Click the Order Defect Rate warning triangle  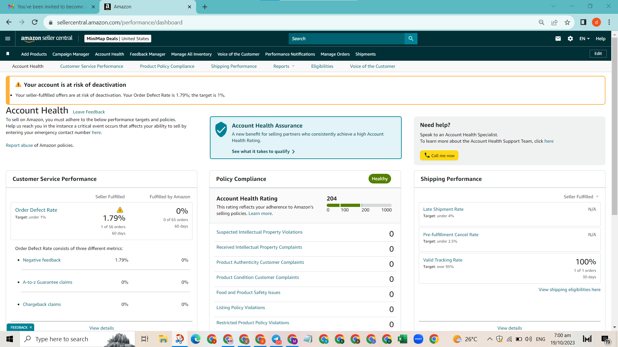tap(120, 210)
